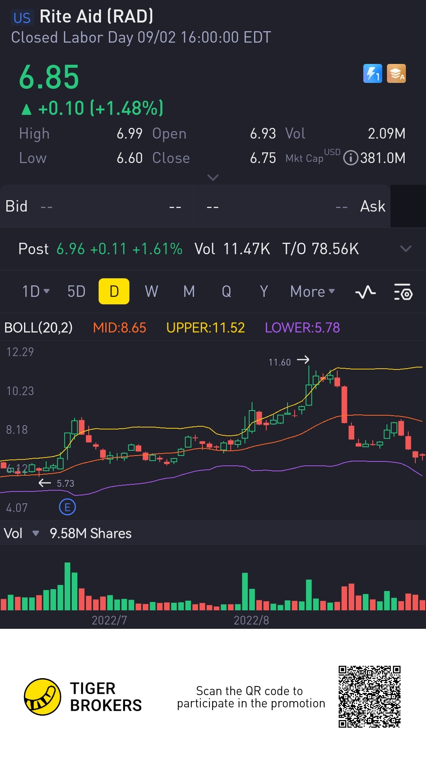
Task: Tap the High 6.99 value
Action: point(129,133)
